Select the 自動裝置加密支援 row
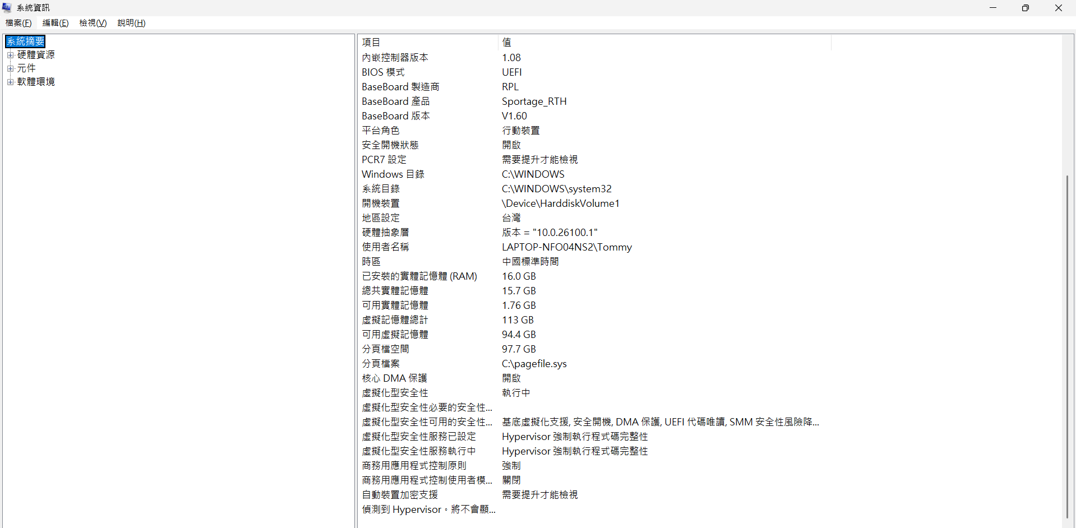Image resolution: width=1076 pixels, height=528 pixels. [594, 495]
